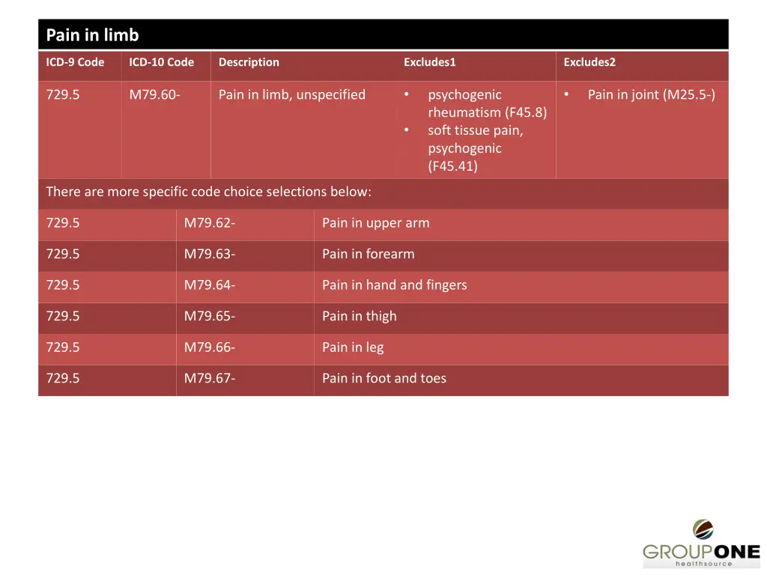Select the 'ICD-9 Code' column header
This screenshot has width=767, height=575.
click(x=75, y=62)
